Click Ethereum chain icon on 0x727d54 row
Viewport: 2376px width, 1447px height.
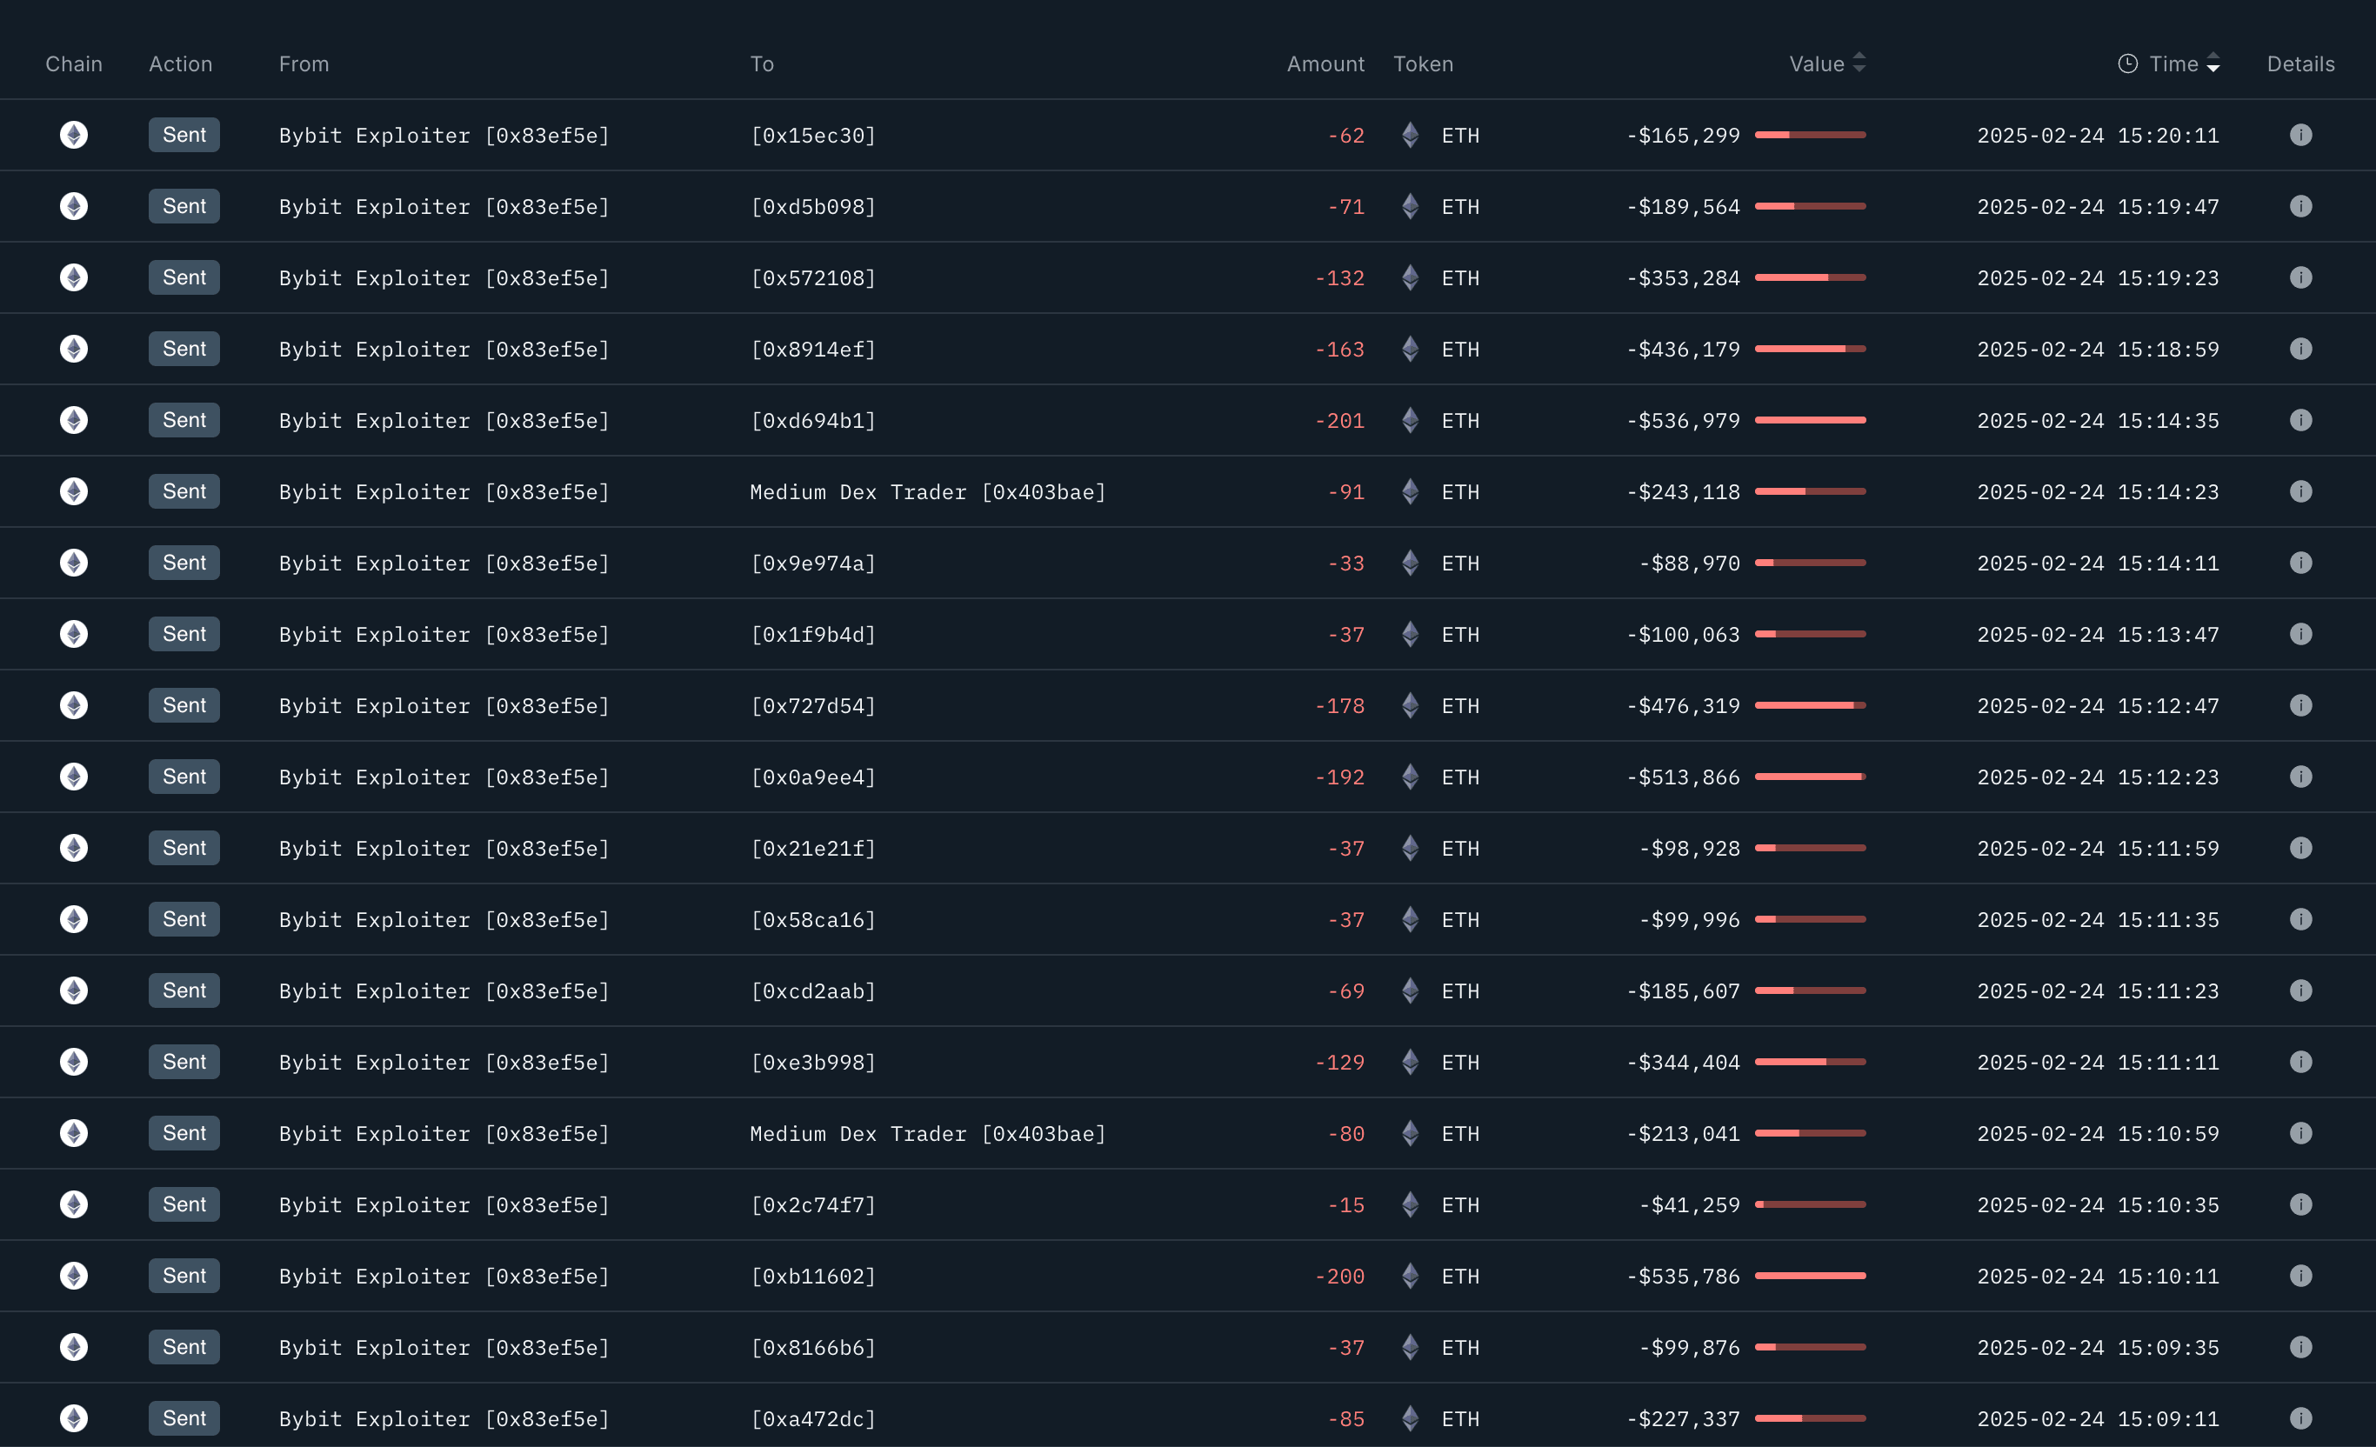[x=73, y=705]
